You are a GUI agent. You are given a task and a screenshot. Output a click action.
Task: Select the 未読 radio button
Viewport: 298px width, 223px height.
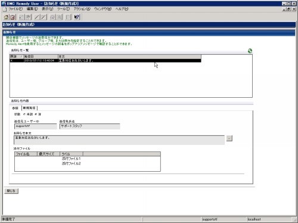pos(24,114)
